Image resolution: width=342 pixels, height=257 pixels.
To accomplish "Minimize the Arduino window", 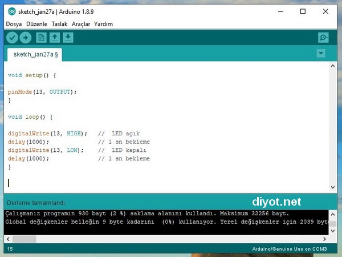I will click(280, 11).
